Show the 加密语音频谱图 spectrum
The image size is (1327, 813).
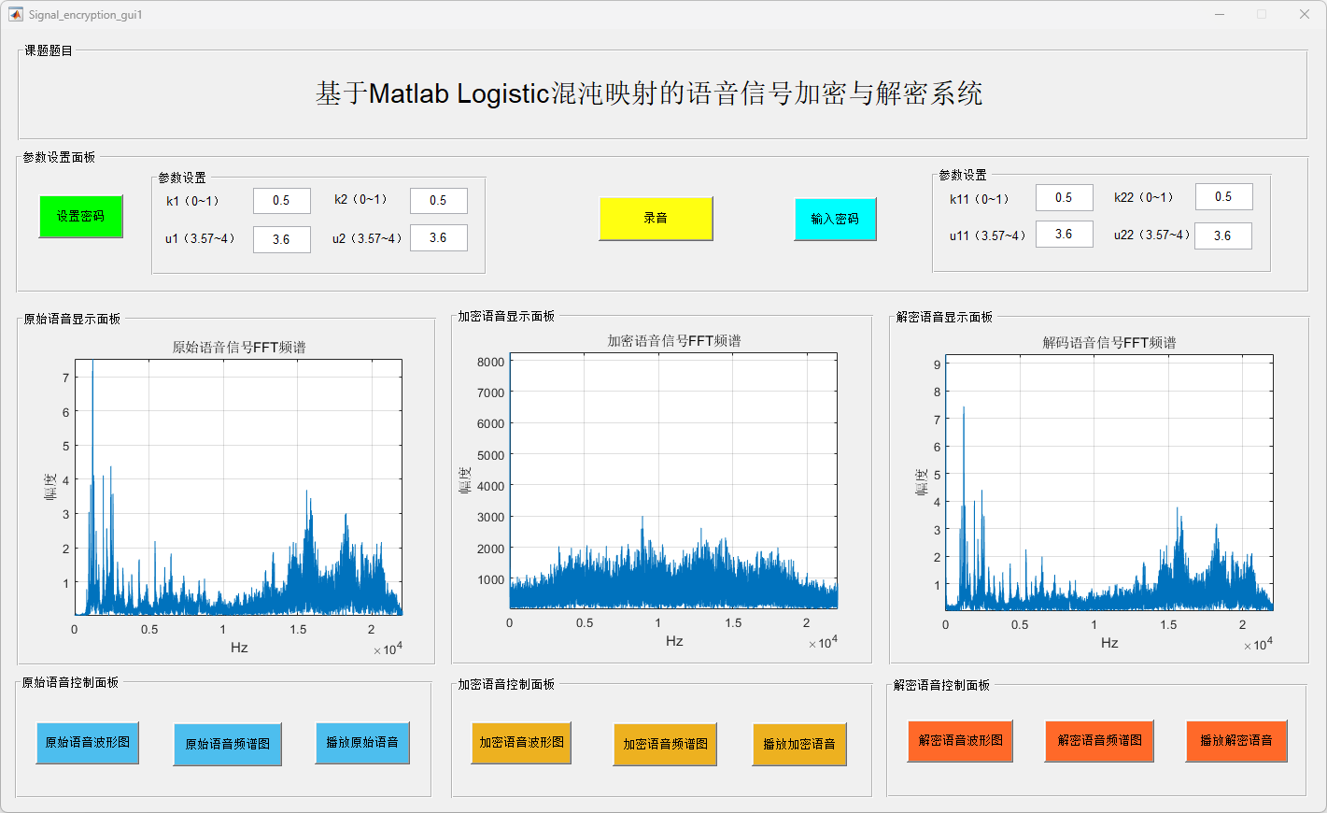tap(665, 745)
